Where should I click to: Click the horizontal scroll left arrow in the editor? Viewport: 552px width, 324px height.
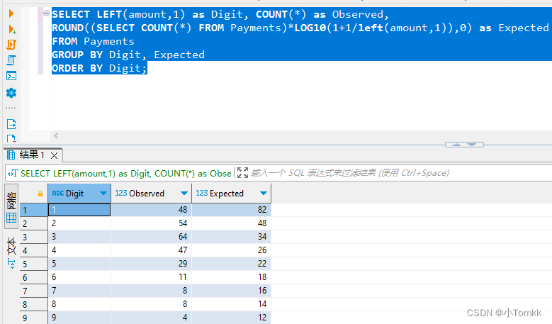click(56, 135)
